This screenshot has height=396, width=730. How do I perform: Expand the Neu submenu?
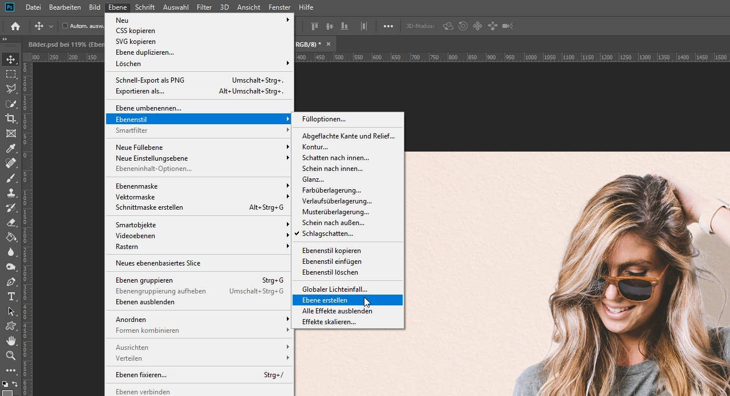(200, 20)
